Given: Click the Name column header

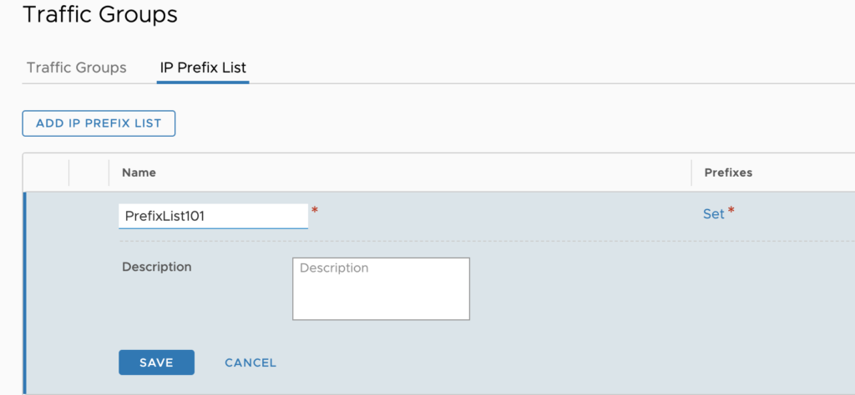Looking at the screenshot, I should pos(139,172).
